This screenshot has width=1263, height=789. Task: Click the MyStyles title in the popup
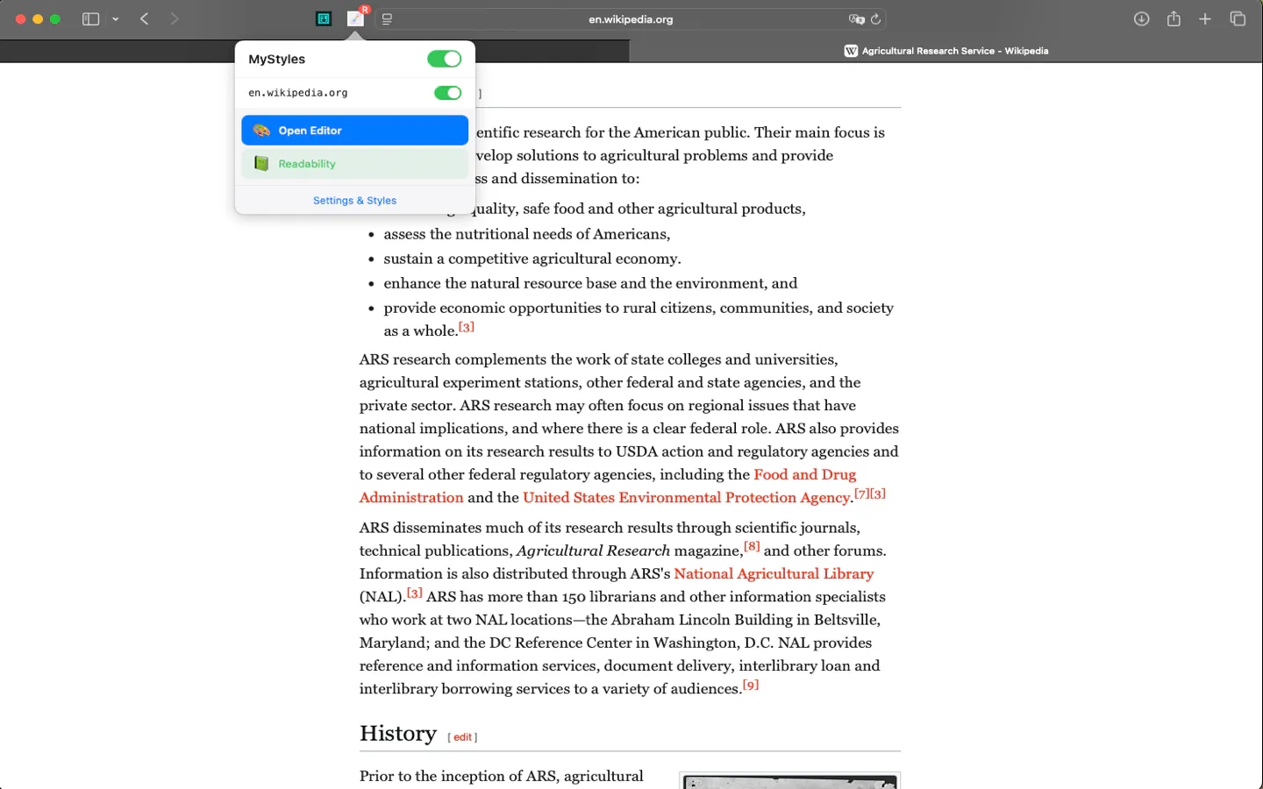click(277, 60)
